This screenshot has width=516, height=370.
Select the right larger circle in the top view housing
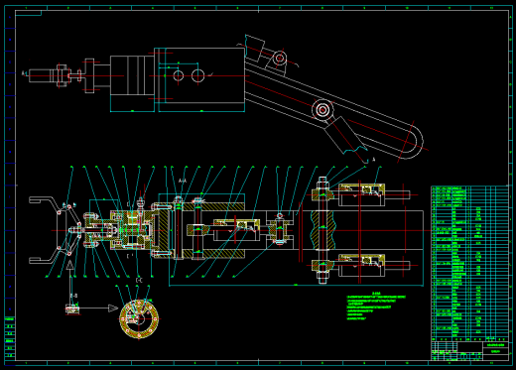point(197,75)
